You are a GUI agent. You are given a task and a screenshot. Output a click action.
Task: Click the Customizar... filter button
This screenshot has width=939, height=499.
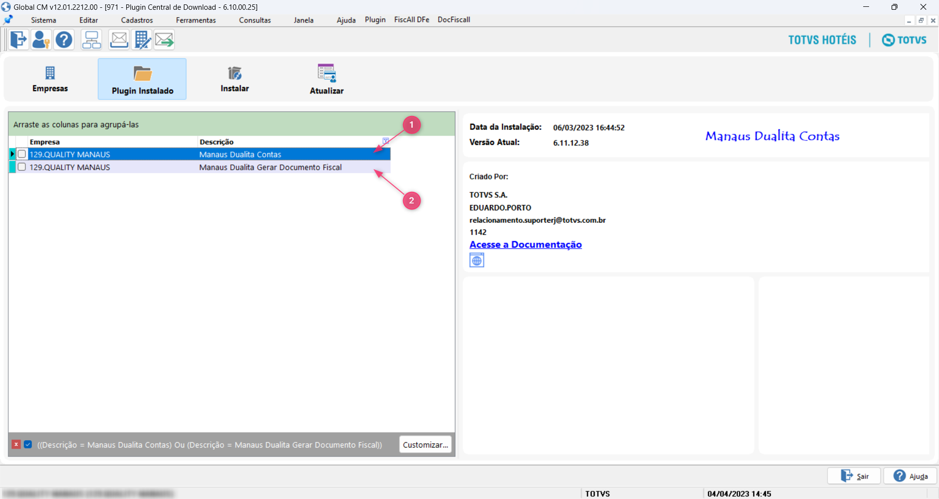tap(425, 445)
